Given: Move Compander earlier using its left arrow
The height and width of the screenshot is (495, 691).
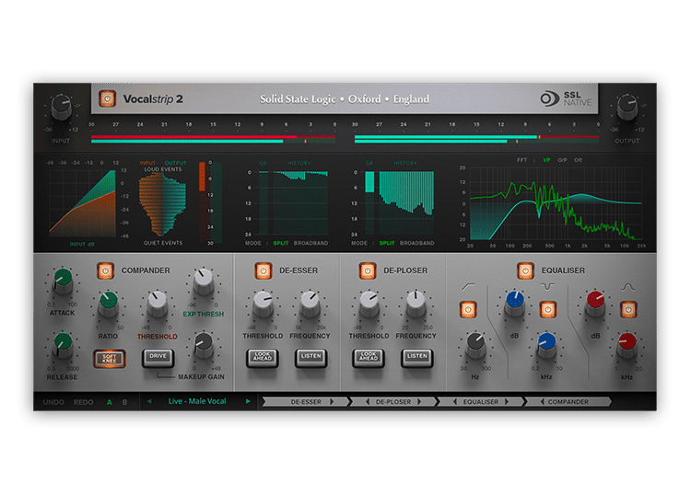Looking at the screenshot, I should 542,402.
